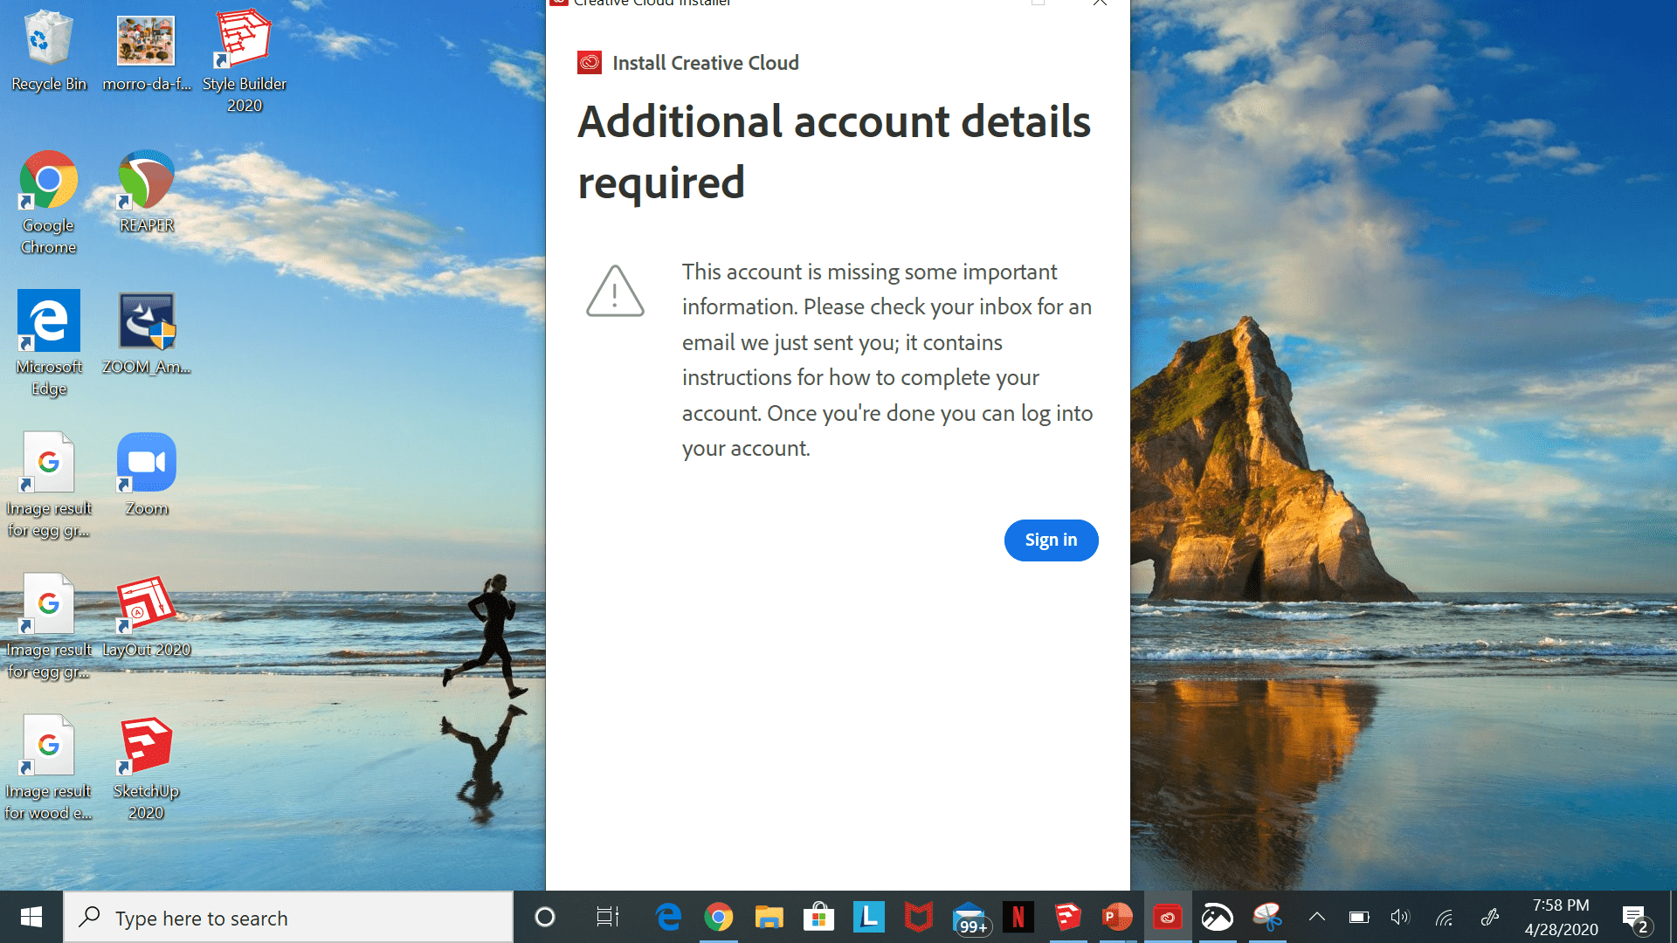Image resolution: width=1677 pixels, height=943 pixels.
Task: Click the Creative Cloud logo beside Install Creative Cloud
Action: 590,63
